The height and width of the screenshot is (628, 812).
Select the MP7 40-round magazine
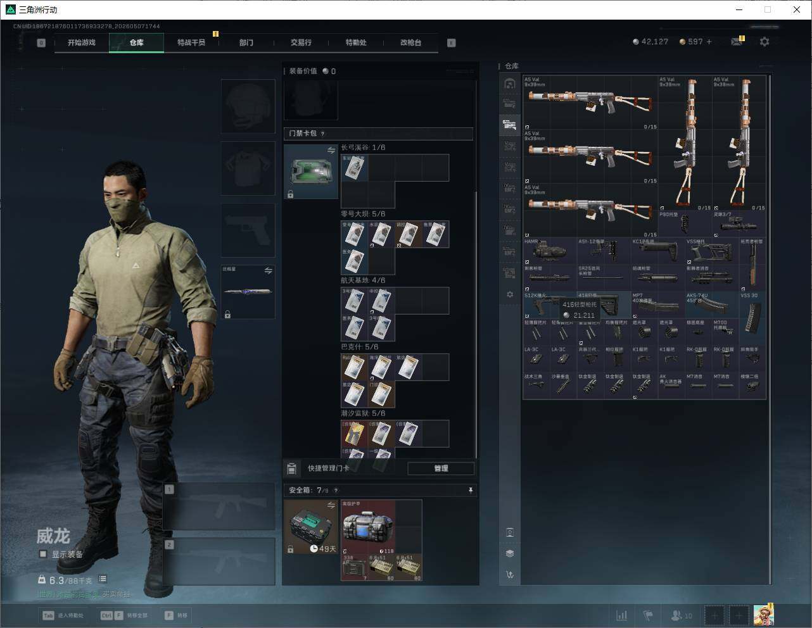tap(658, 305)
